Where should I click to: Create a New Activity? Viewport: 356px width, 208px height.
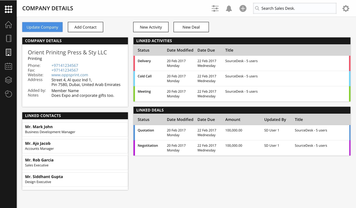click(151, 27)
